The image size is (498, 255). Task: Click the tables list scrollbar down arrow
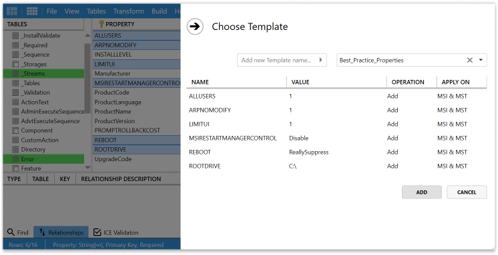[87, 168]
